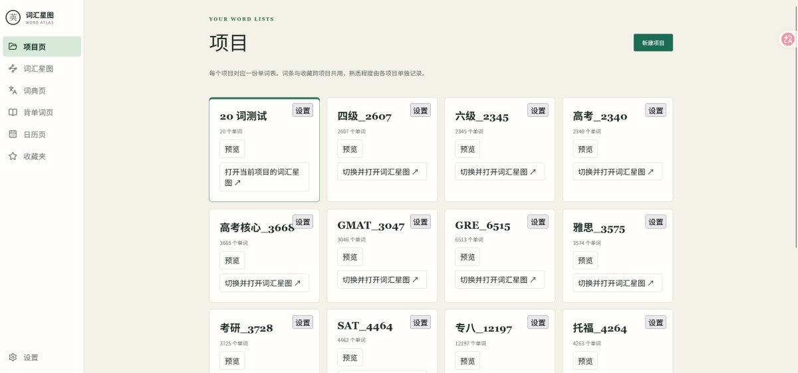Open 设置 on the 专八_12197 card

(538, 322)
